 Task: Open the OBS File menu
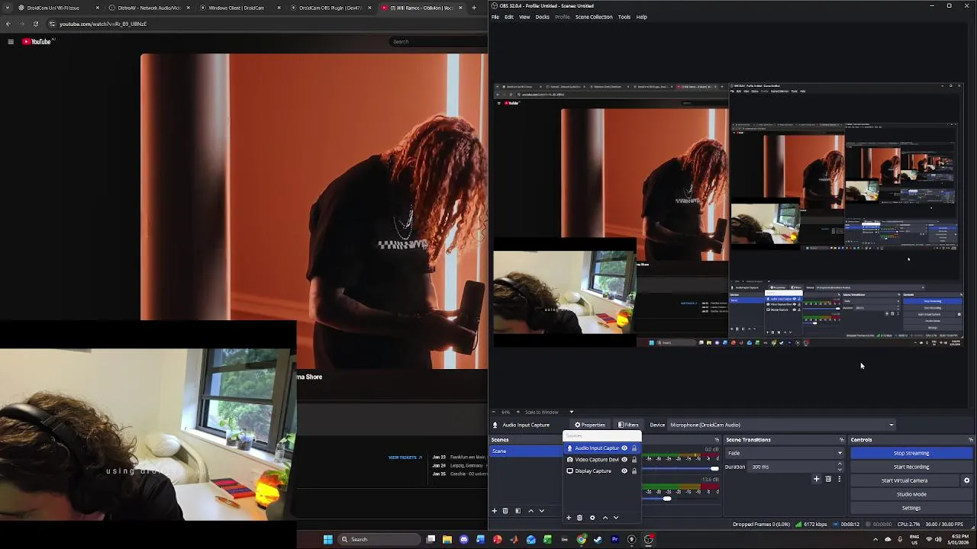[x=495, y=17]
